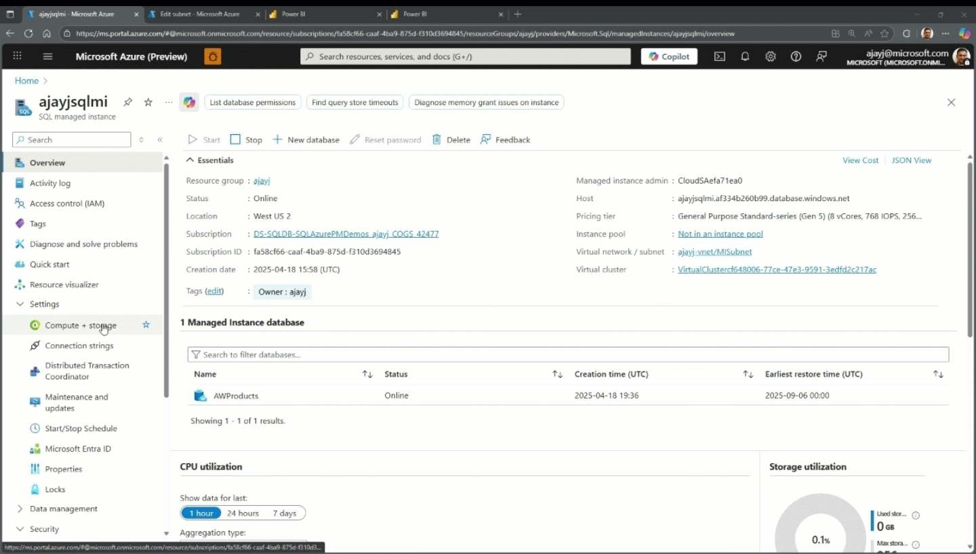Click edit link next to Tags
The image size is (976, 554).
(x=214, y=291)
